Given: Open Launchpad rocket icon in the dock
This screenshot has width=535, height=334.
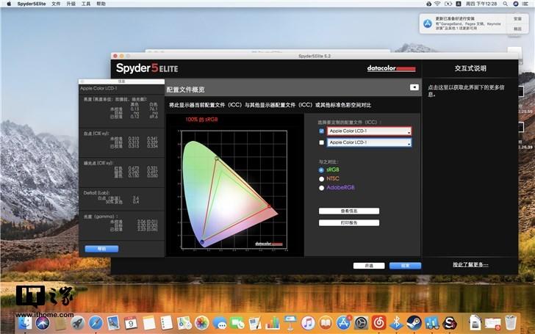Looking at the screenshot, I should (78, 322).
